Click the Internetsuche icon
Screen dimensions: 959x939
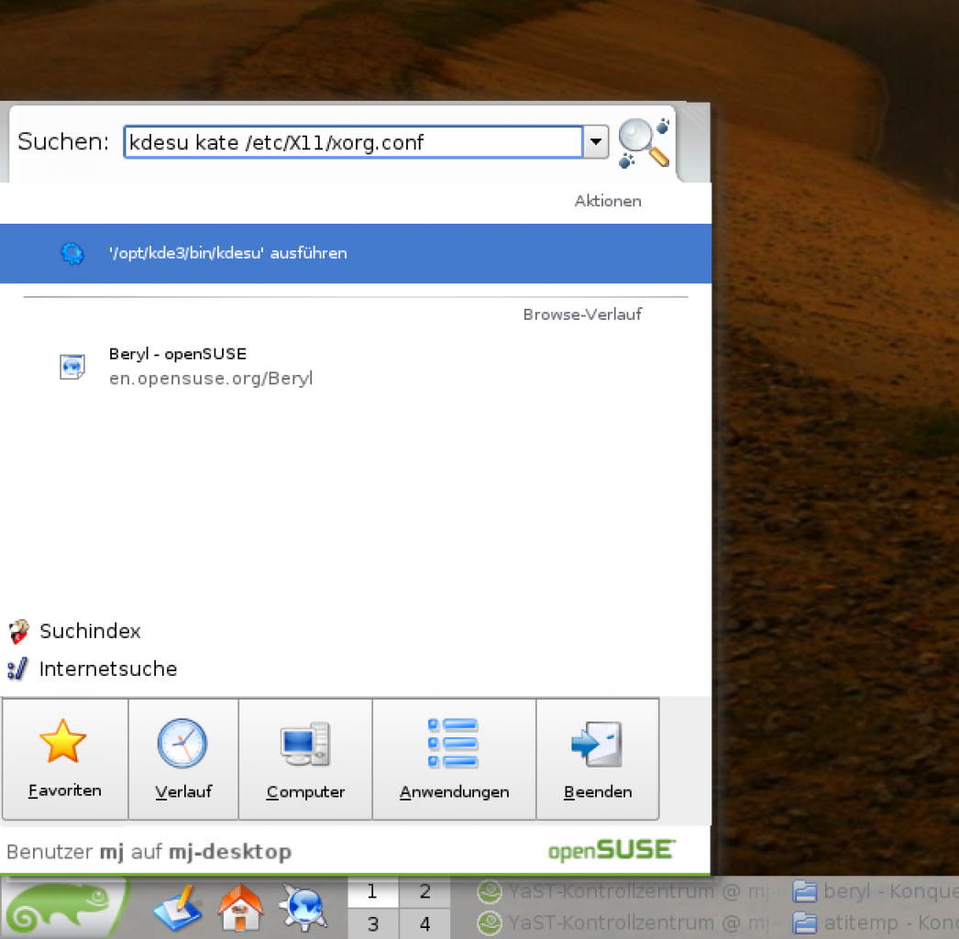17,669
